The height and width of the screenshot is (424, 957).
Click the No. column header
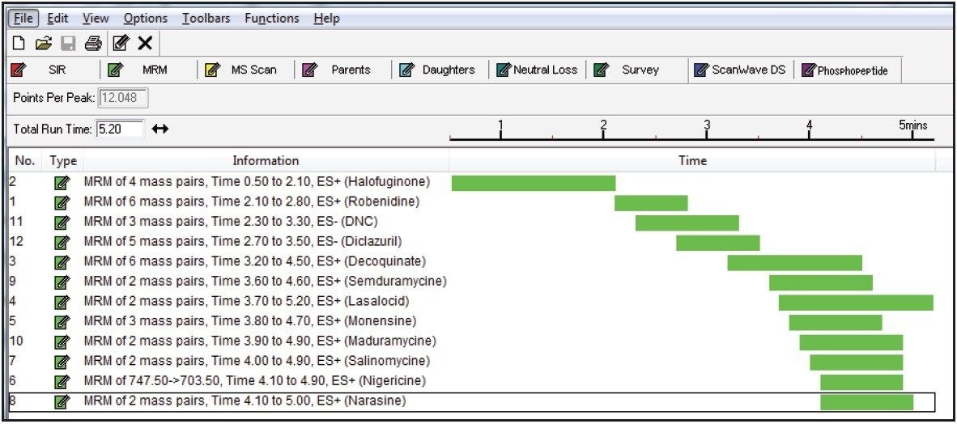[x=25, y=161]
